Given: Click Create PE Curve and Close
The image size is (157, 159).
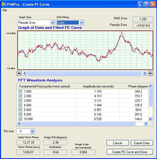Looking at the screenshot, I should coord(130,152).
